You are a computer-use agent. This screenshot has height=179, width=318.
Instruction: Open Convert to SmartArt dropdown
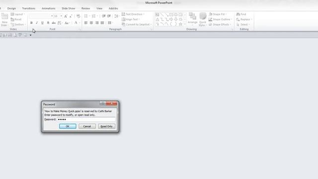point(137,24)
